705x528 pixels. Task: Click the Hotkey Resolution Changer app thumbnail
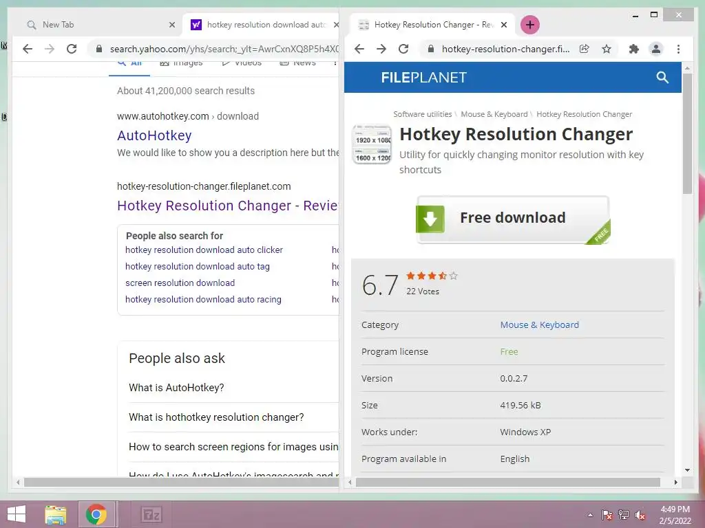pos(372,144)
